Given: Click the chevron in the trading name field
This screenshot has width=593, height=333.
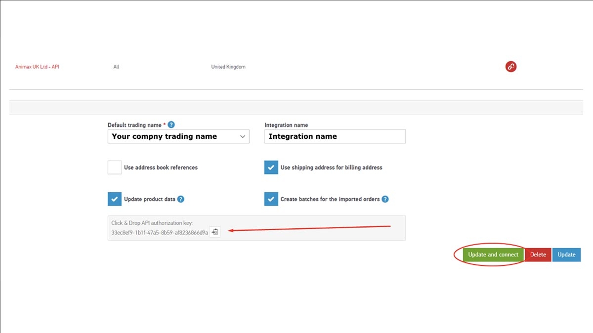Looking at the screenshot, I should pos(243,136).
